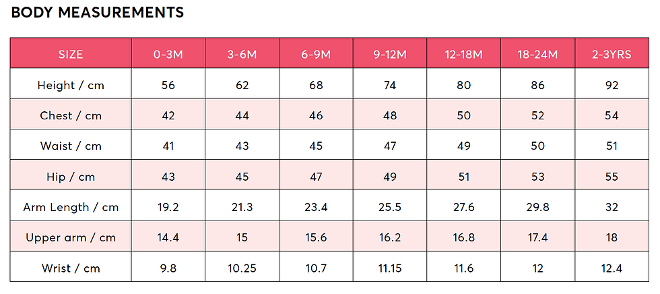The width and height of the screenshot is (660, 294).
Task: Select the 92 height value cell
Action: pyautogui.click(x=612, y=84)
